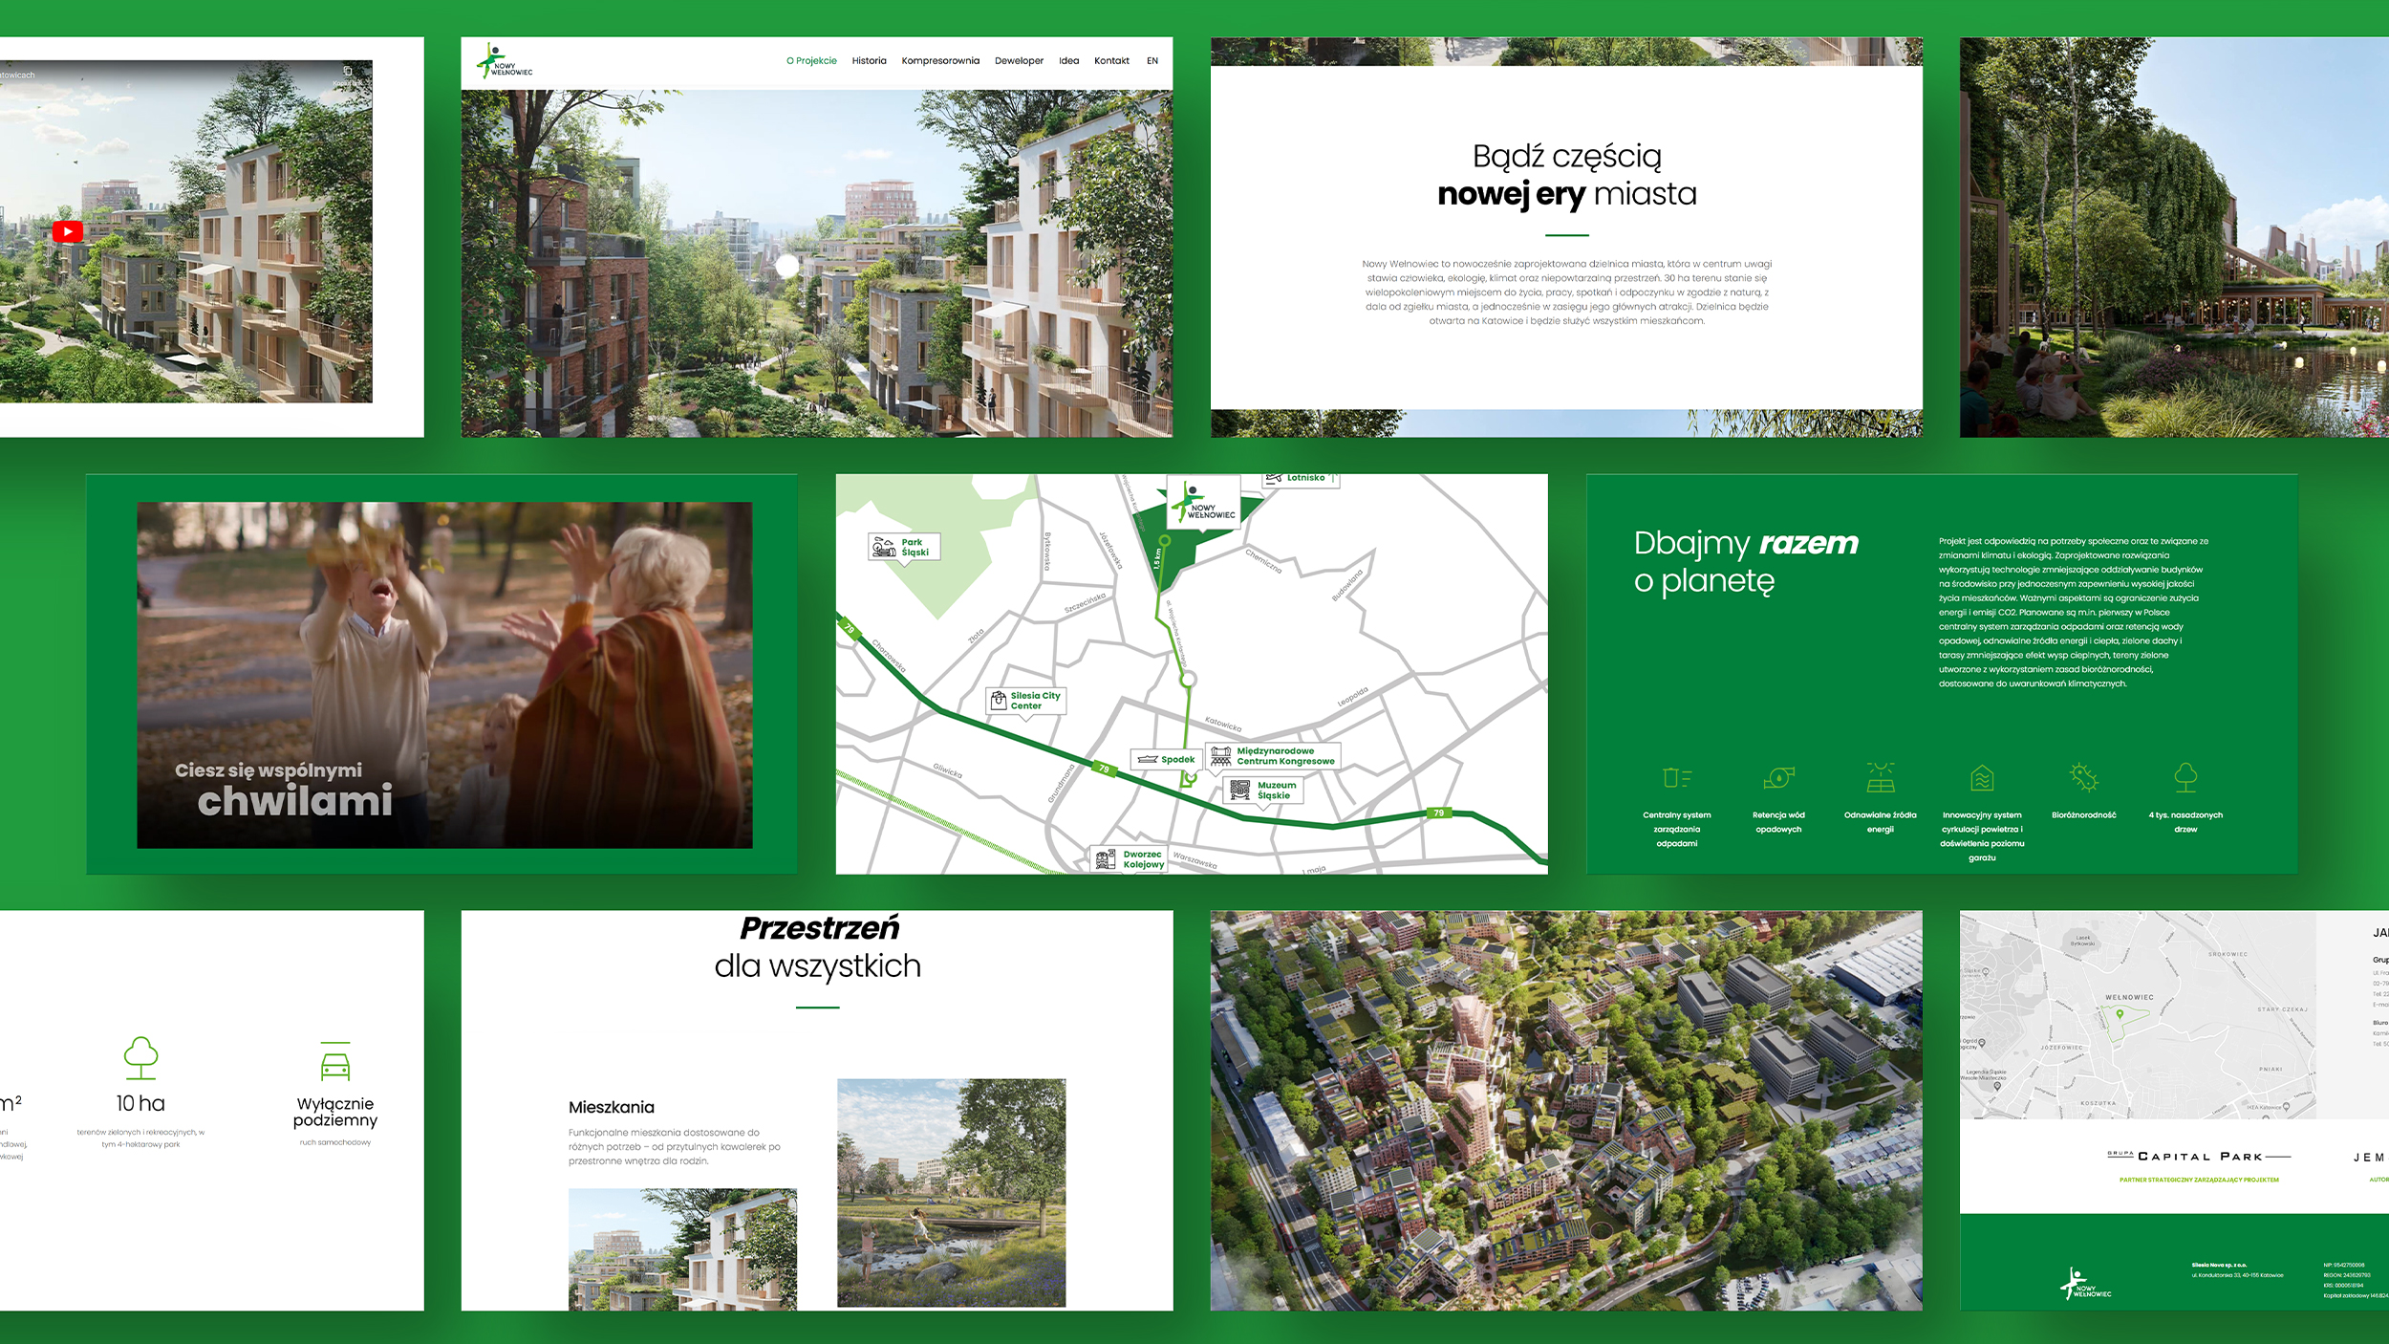Select the Dworzec Kolejowy map marker
This screenshot has height=1344, width=2389.
pos(1130,858)
